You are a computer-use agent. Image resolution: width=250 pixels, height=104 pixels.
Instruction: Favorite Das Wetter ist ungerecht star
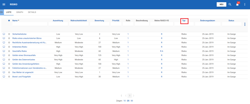coord(9,72)
